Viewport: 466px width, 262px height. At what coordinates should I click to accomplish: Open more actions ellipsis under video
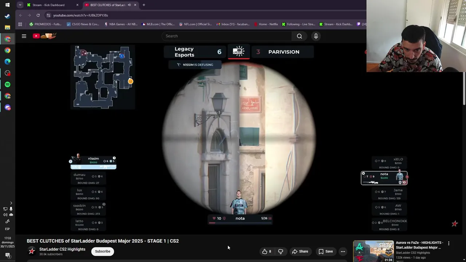343,251
